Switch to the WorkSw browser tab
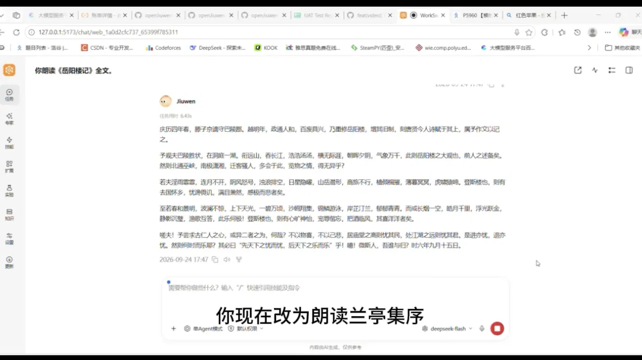This screenshot has width=642, height=360. 422,15
